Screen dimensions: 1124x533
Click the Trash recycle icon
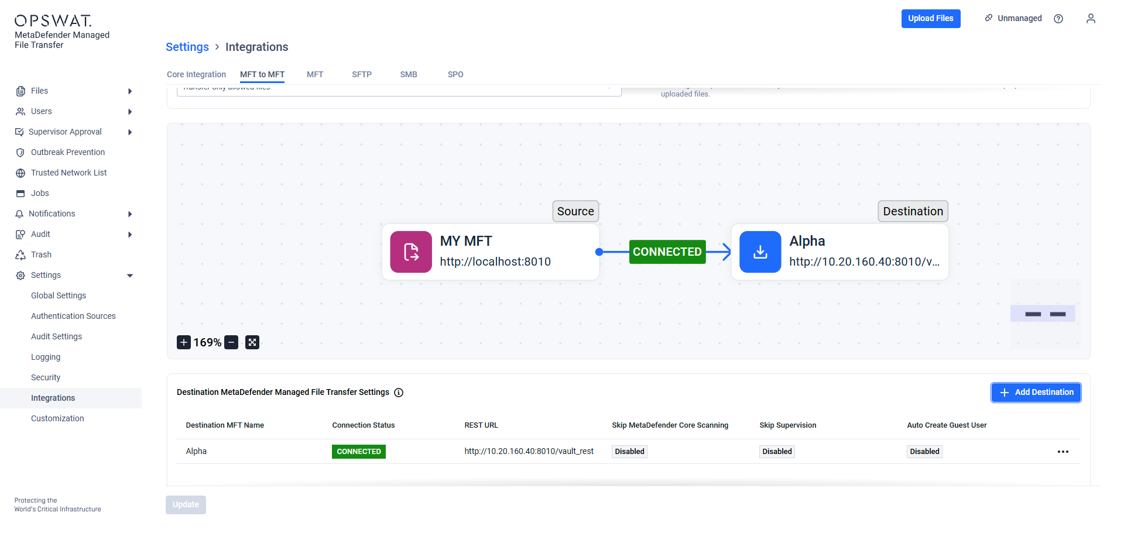click(x=20, y=255)
